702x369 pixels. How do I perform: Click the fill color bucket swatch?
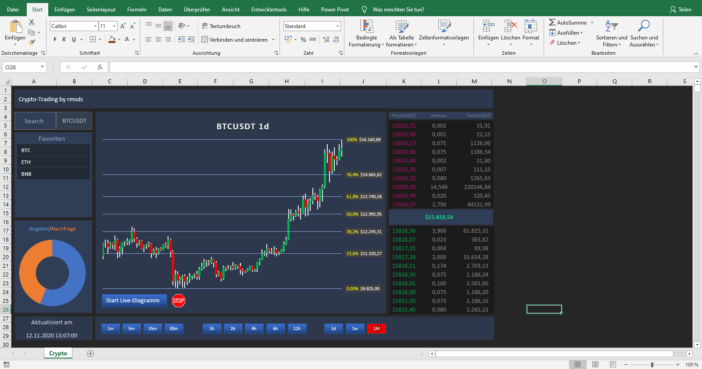[112, 39]
